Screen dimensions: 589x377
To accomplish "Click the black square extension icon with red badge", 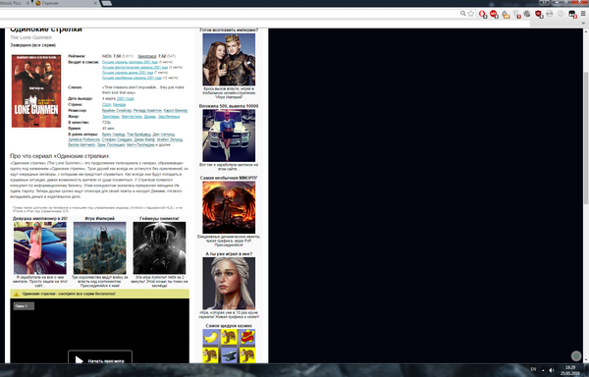I will pyautogui.click(x=572, y=14).
